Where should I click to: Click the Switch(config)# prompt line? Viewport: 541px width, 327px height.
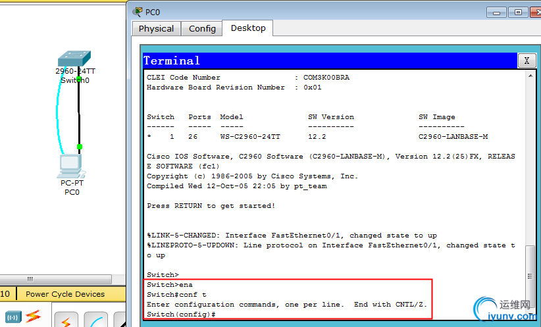(181, 314)
